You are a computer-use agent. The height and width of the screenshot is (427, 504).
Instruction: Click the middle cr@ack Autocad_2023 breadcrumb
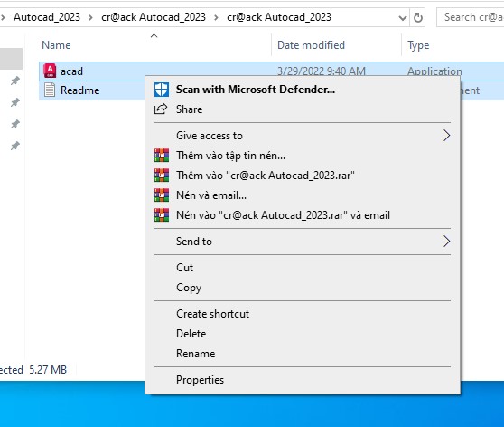click(x=154, y=17)
